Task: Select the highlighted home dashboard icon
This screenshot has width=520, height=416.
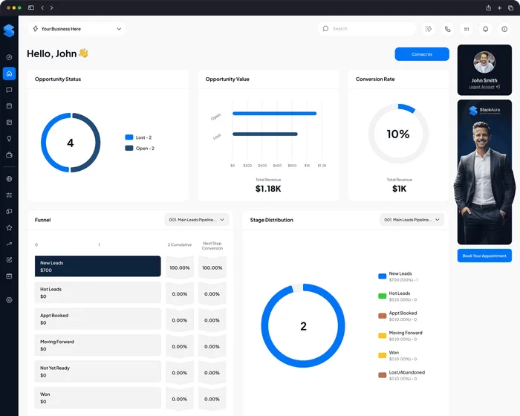Action: tap(9, 74)
